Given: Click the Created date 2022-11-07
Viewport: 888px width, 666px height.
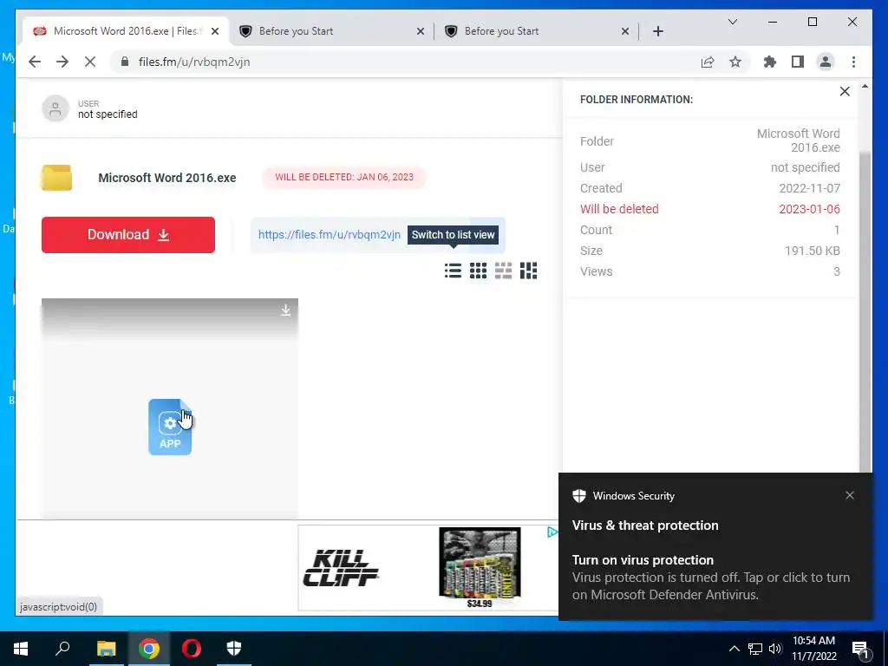Looking at the screenshot, I should pyautogui.click(x=809, y=188).
